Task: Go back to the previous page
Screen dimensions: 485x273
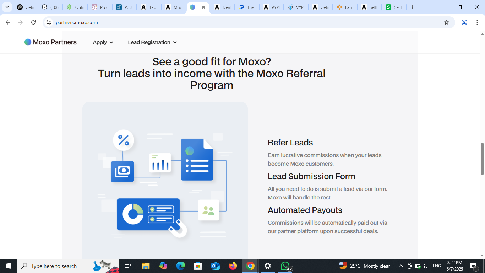Action: point(8,22)
